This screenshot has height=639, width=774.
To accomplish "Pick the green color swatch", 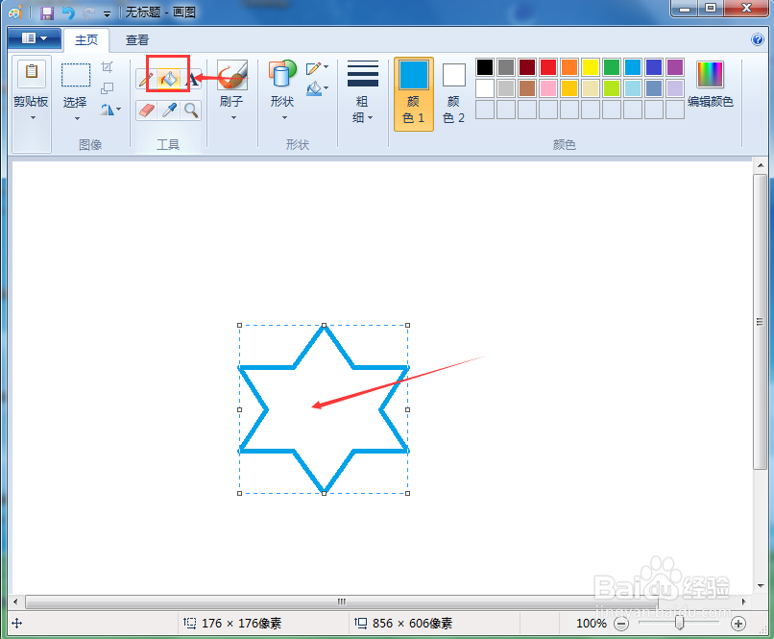I will coord(612,67).
